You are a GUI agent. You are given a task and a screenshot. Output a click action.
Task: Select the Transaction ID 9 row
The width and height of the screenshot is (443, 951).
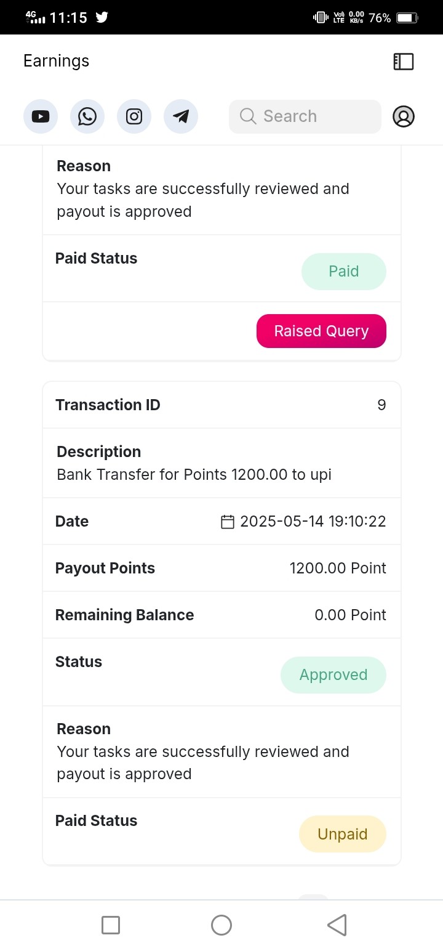[221, 405]
